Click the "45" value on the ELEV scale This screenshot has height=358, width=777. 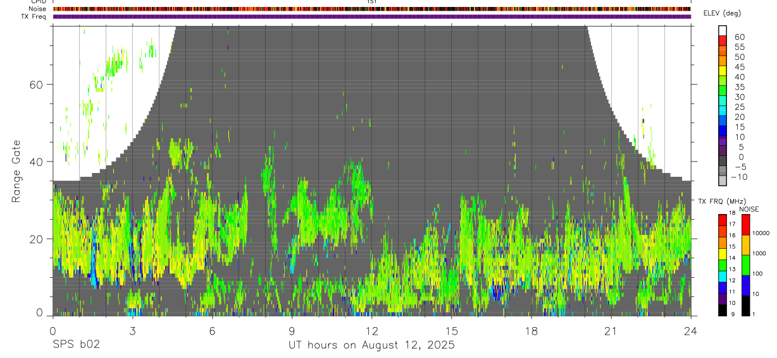(739, 67)
